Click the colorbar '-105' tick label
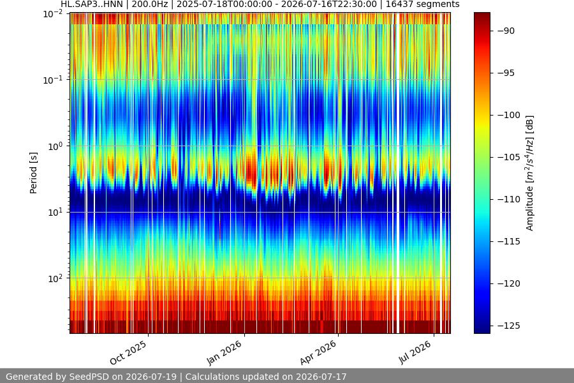The width and height of the screenshot is (574, 383). click(509, 157)
